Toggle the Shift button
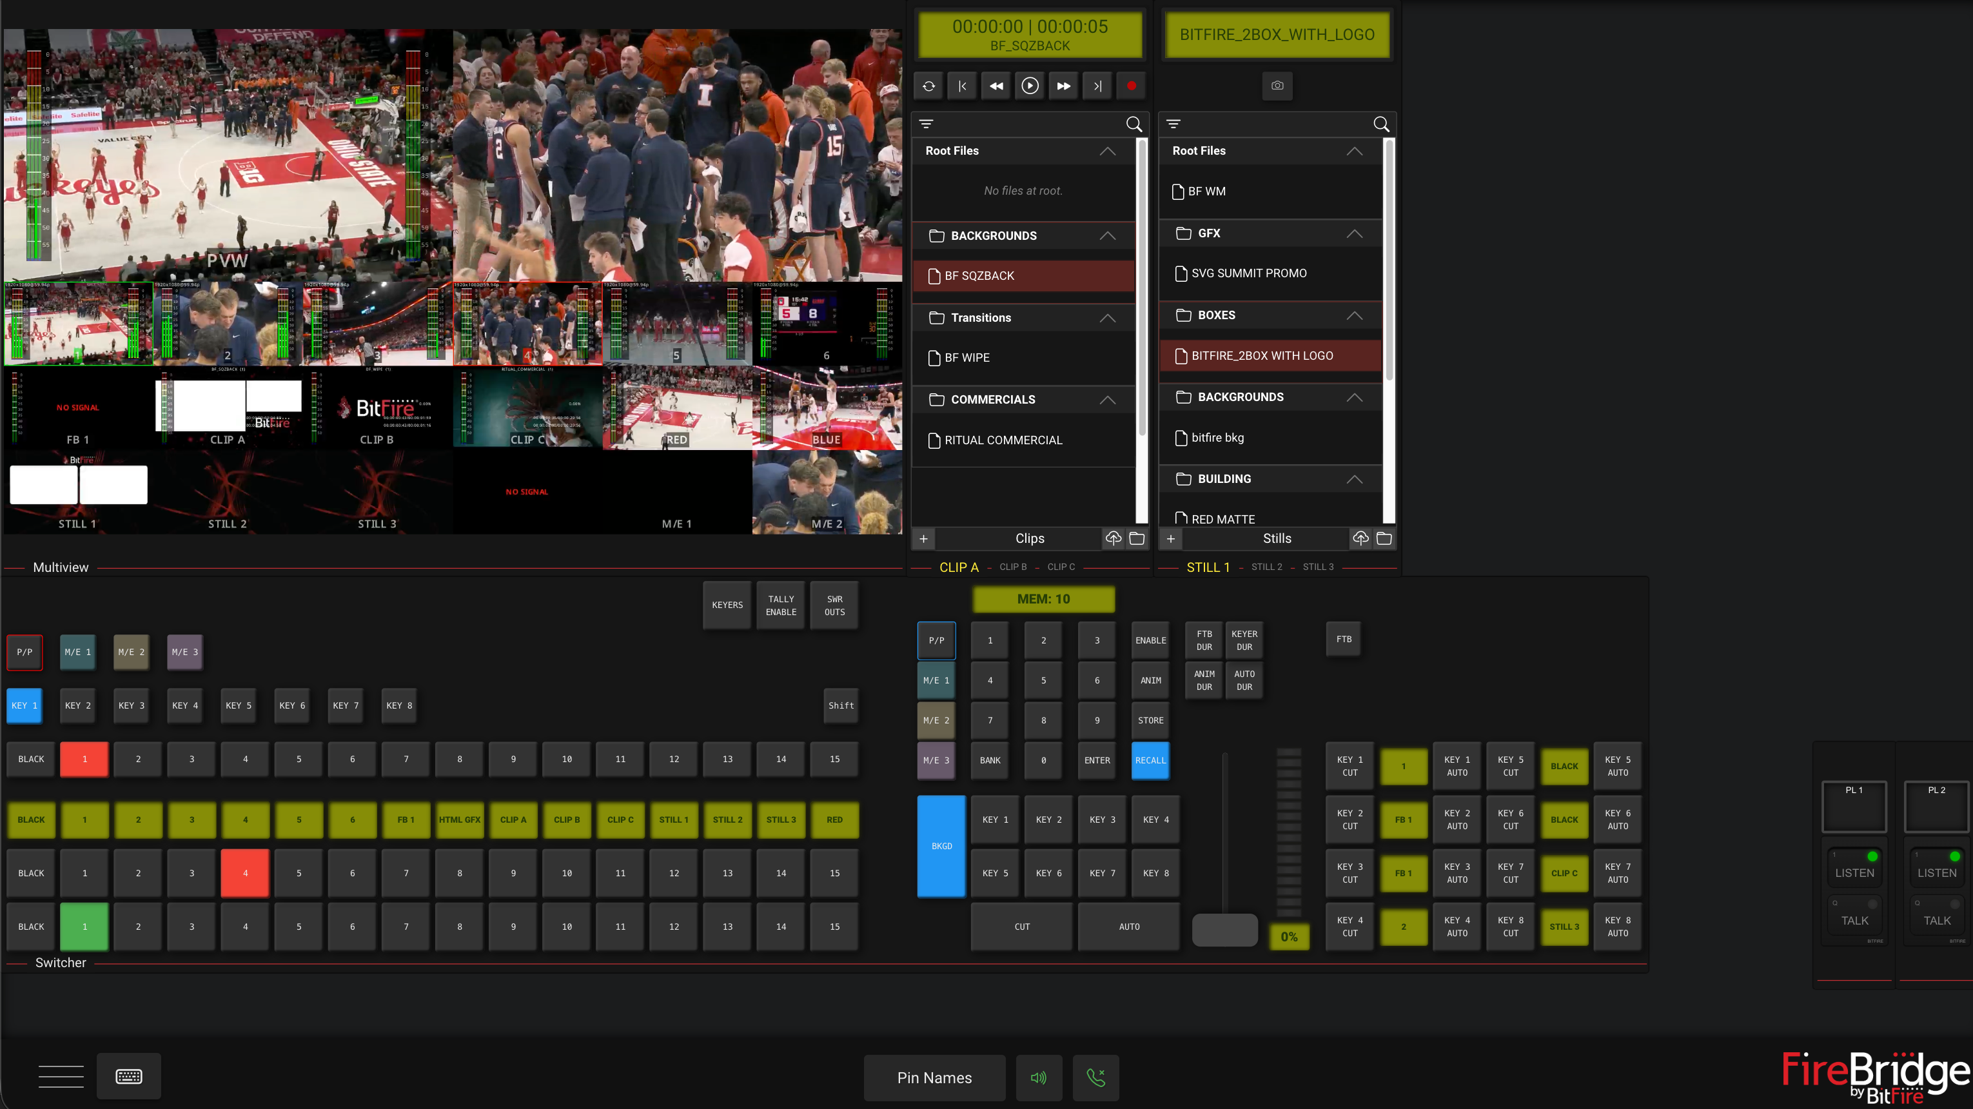Image resolution: width=1973 pixels, height=1109 pixels. [840, 705]
